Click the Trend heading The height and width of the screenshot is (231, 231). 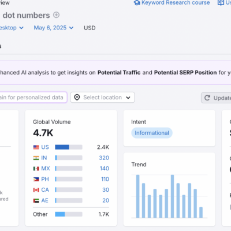139,165
